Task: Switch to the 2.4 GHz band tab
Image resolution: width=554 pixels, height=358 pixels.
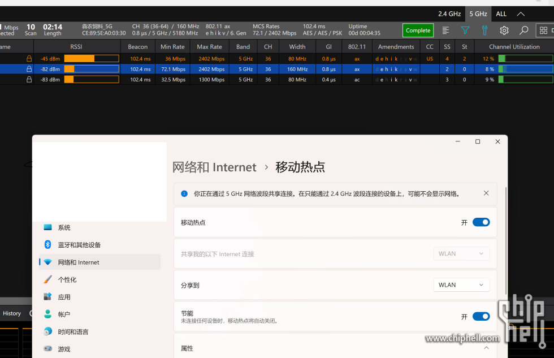Action: click(x=449, y=14)
